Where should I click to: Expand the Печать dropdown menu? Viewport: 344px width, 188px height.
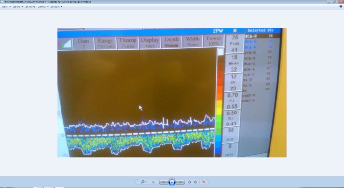pyautogui.click(x=18, y=7)
